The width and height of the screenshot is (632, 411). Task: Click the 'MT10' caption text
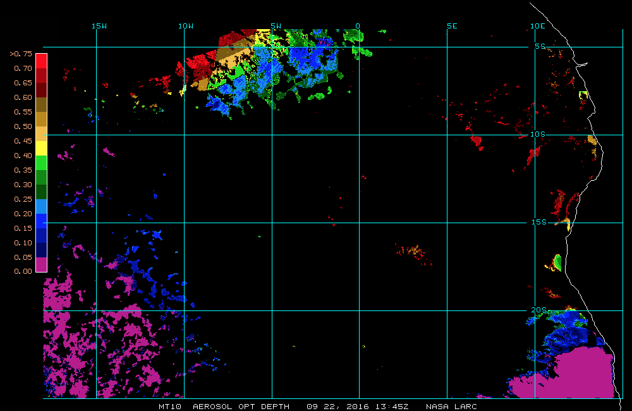tap(170, 407)
